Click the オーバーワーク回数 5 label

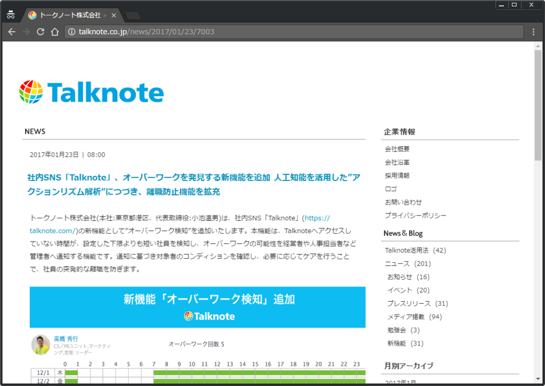click(x=196, y=344)
